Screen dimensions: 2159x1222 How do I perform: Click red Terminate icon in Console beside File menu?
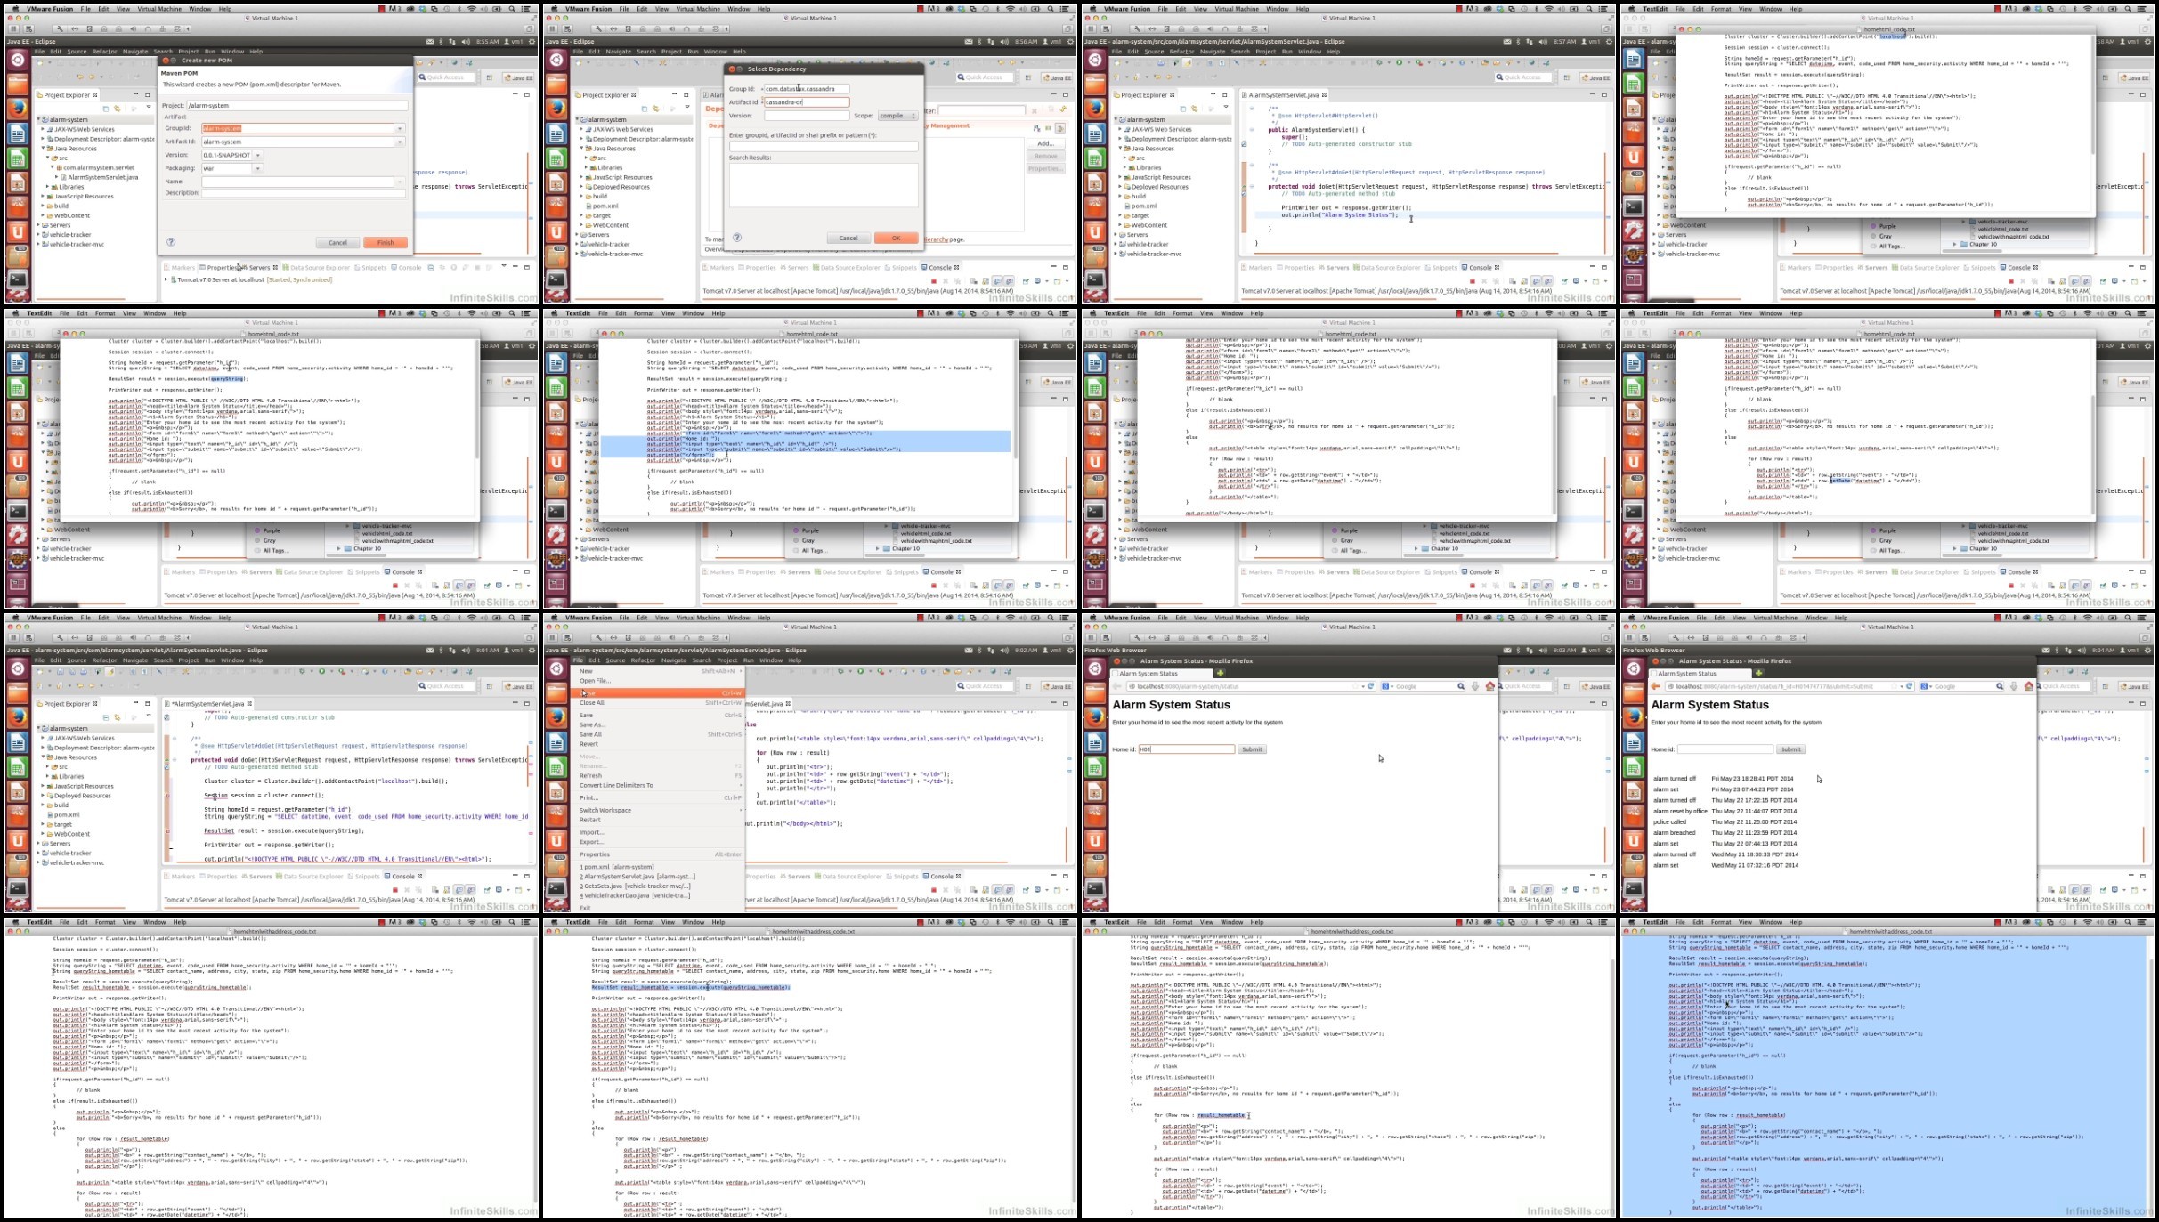click(x=934, y=890)
